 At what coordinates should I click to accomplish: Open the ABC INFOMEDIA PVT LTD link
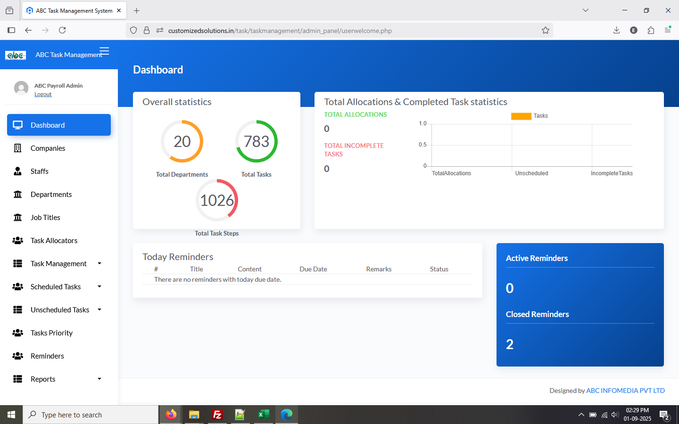pos(625,391)
